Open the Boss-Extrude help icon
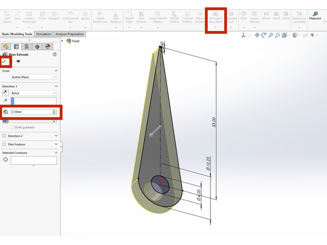Viewport: 327px width, 245px height. pos(55,55)
